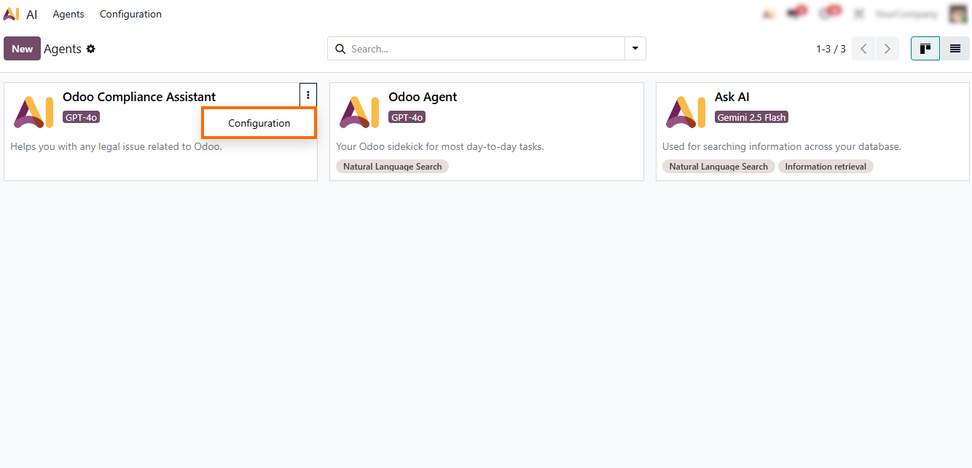Go to the next page of agents

pos(887,49)
